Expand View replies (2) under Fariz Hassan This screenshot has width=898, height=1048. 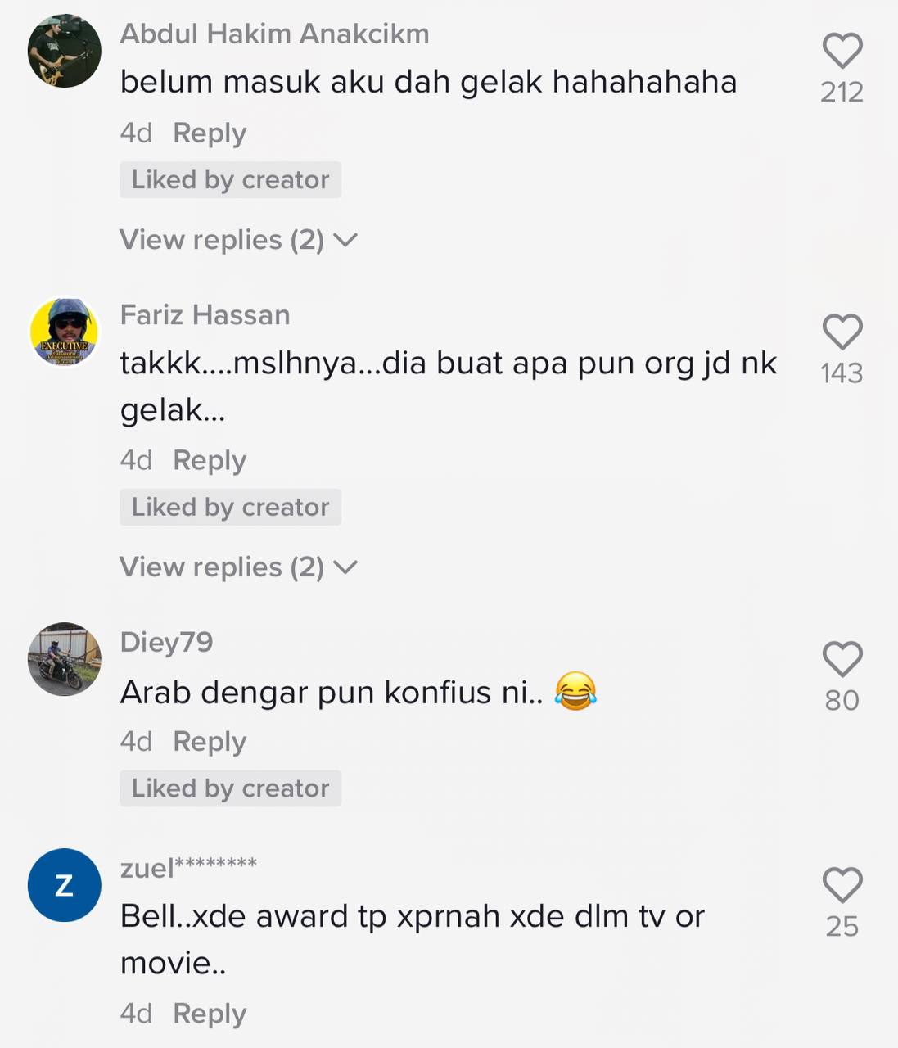tap(238, 567)
